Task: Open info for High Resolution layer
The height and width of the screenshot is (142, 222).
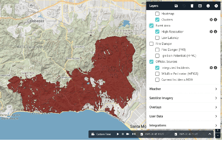Action: [216, 32]
